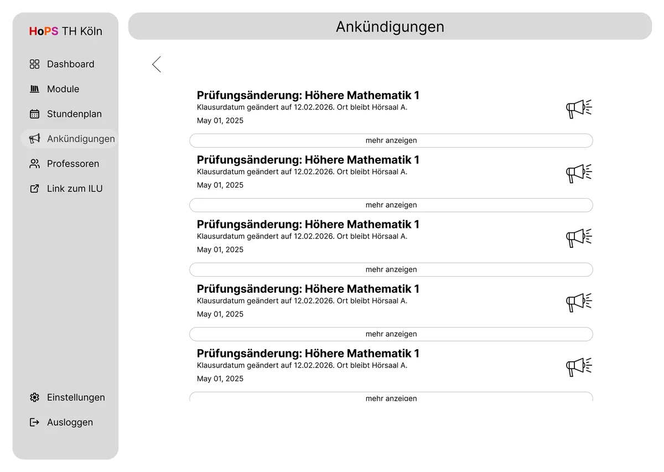Click the Dashboard grid icon

click(x=34, y=64)
